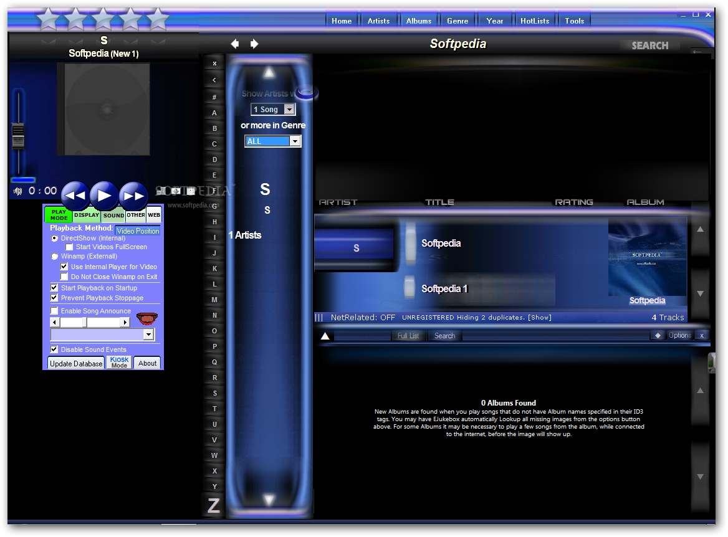Open Options in albums bar
The height and width of the screenshot is (537, 728).
click(x=680, y=335)
